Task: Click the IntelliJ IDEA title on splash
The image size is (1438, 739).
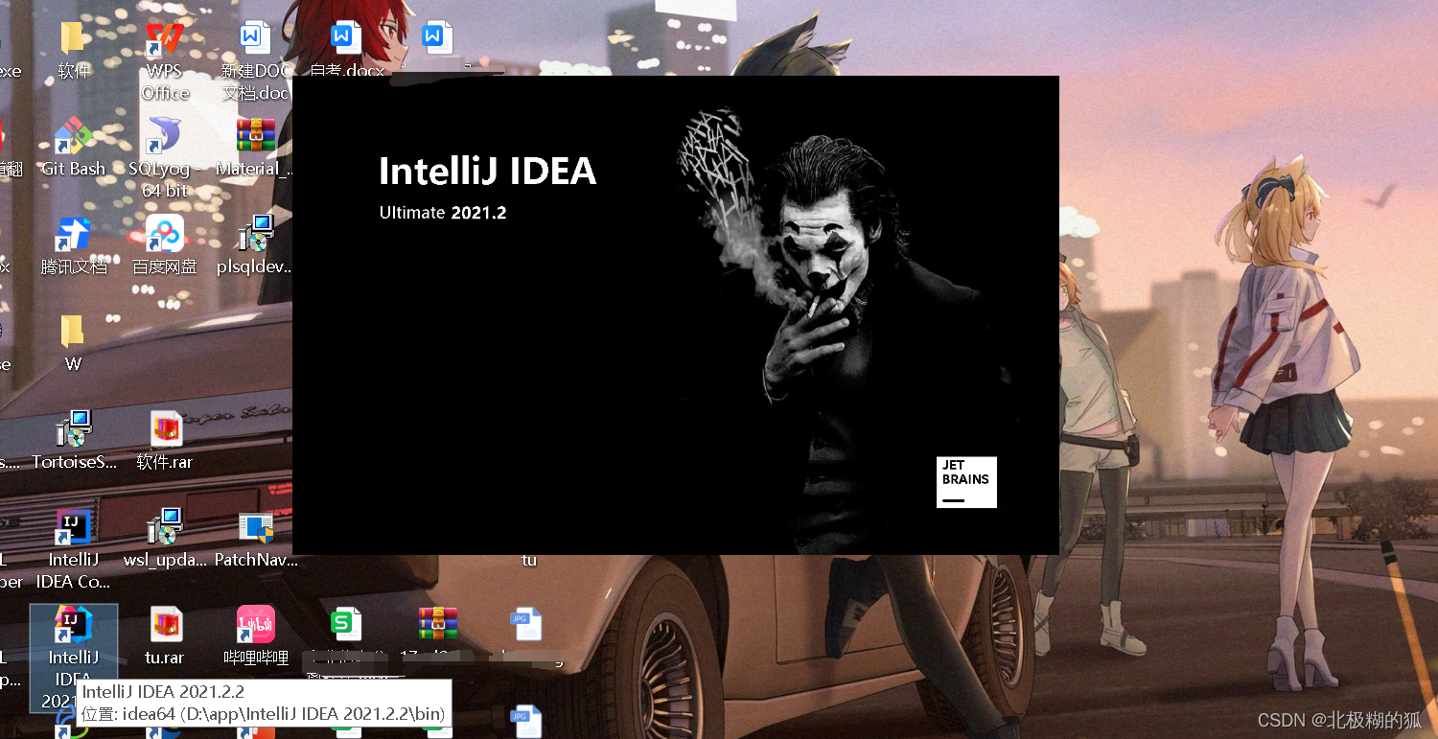Action: tap(488, 172)
